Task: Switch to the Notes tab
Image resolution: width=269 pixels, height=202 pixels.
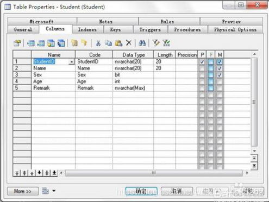Action: point(106,22)
